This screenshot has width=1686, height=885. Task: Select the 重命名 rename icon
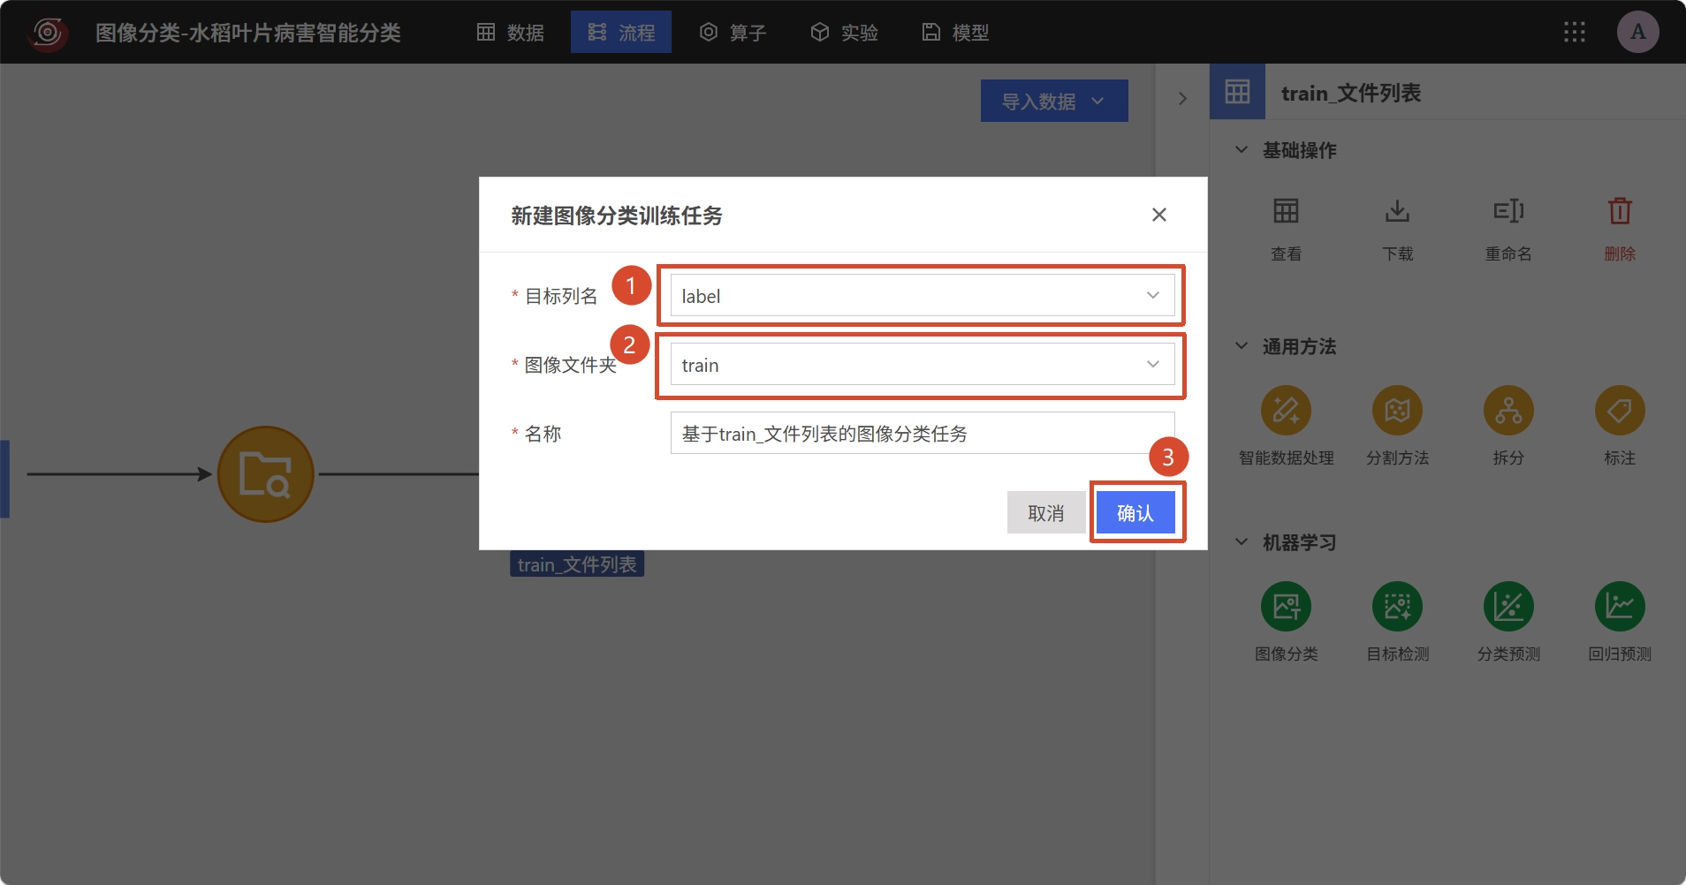click(x=1508, y=212)
